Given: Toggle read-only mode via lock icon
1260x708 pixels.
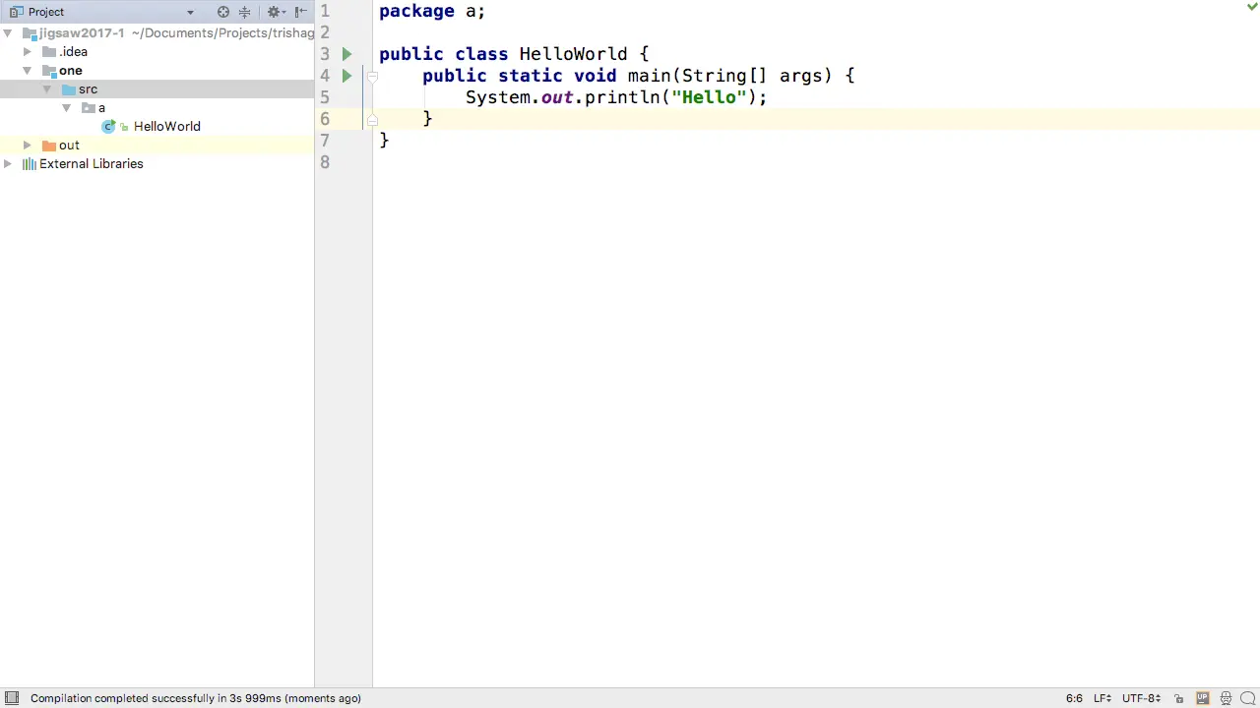Looking at the screenshot, I should click(x=1179, y=698).
